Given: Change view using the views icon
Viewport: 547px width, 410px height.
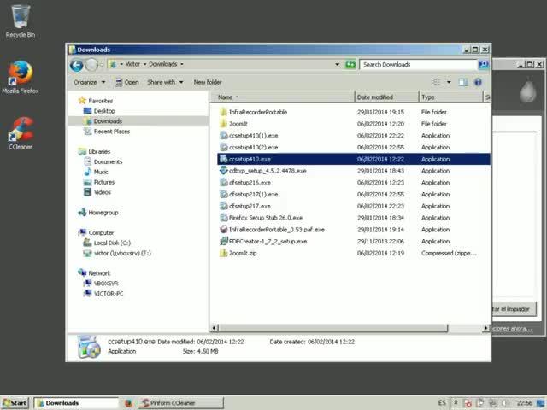Looking at the screenshot, I should [436, 82].
